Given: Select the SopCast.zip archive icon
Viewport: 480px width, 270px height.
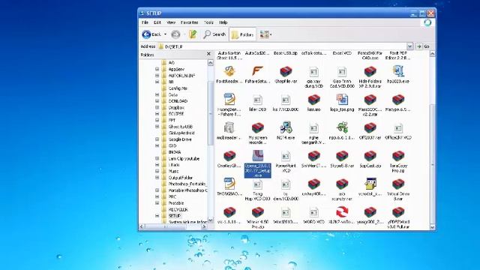Looking at the screenshot, I should [370, 156].
